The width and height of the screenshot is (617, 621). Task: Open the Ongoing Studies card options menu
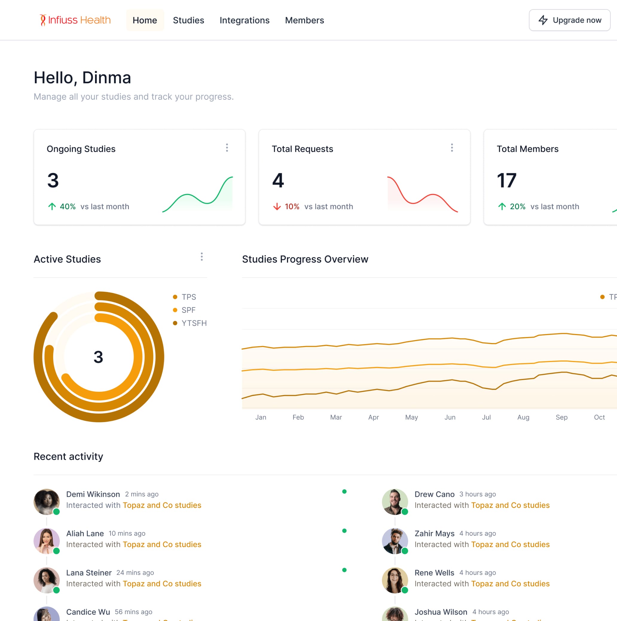click(x=227, y=148)
